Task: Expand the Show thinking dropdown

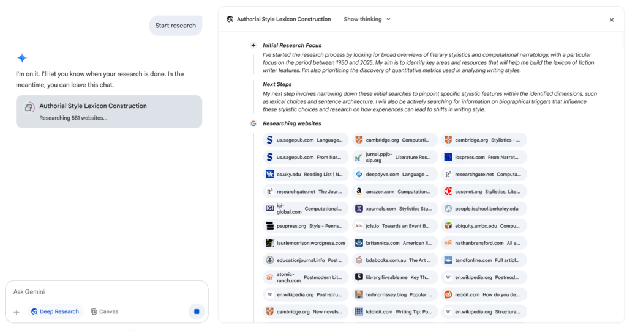Action: pos(367,19)
